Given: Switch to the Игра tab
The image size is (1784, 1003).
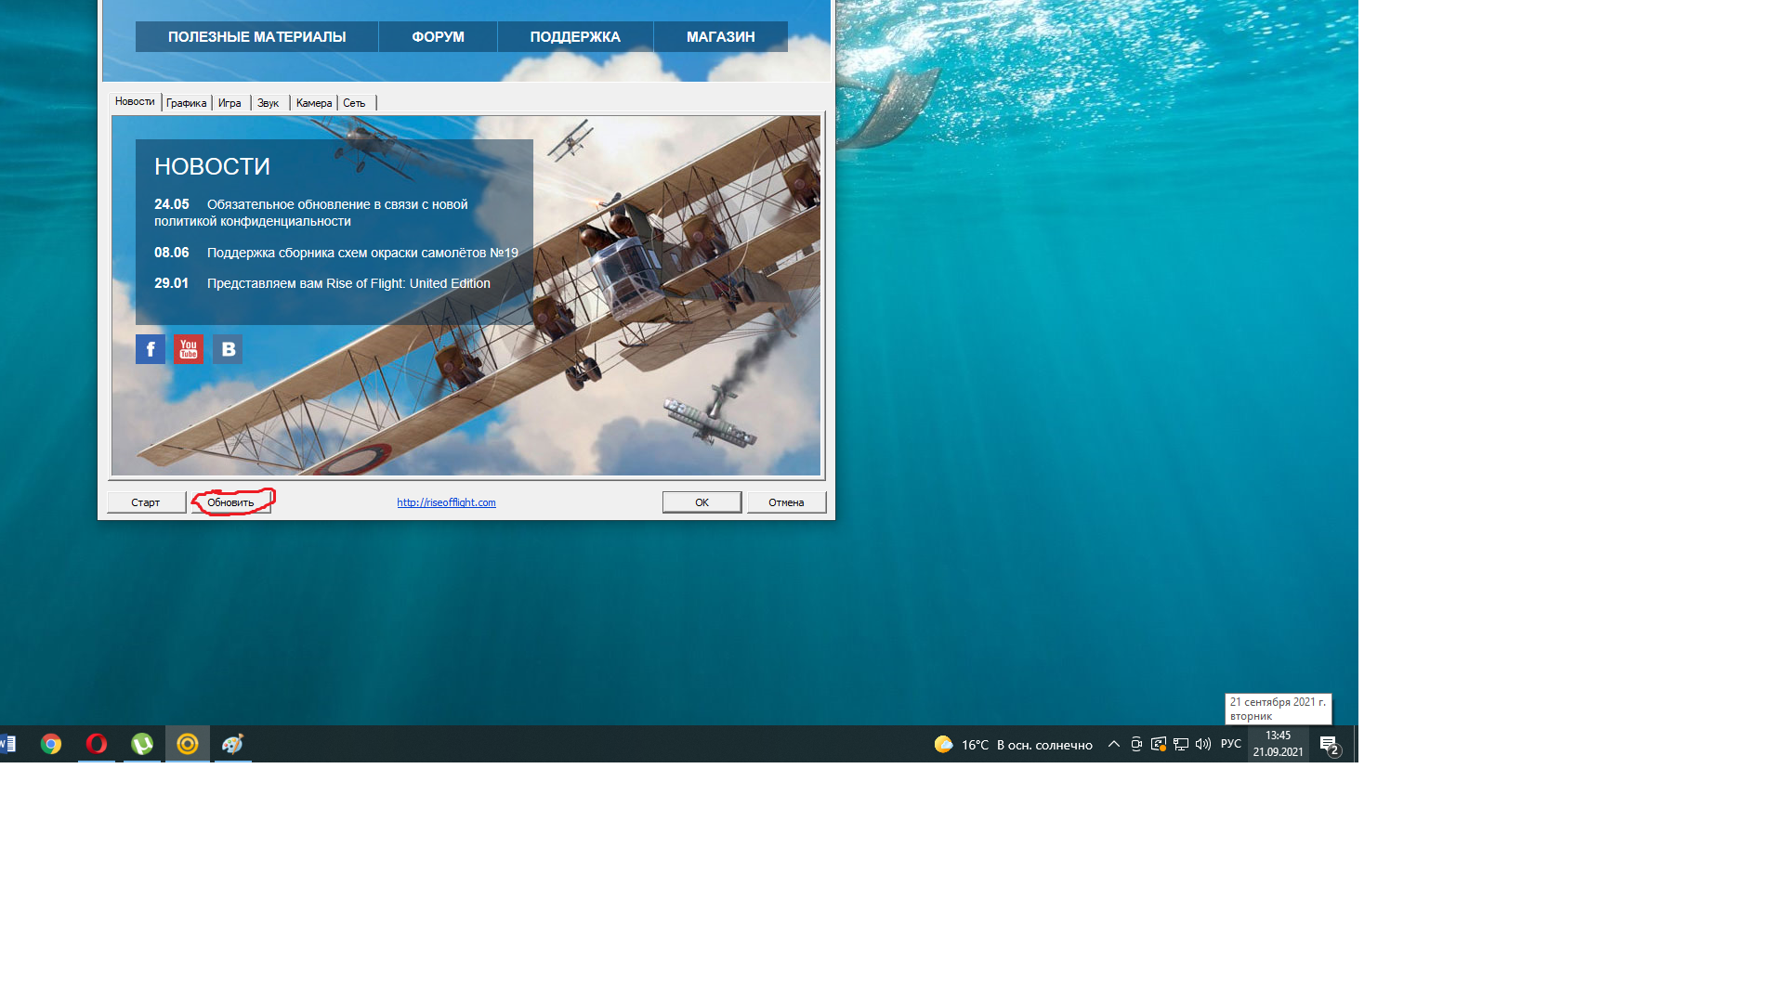Looking at the screenshot, I should pos(230,103).
